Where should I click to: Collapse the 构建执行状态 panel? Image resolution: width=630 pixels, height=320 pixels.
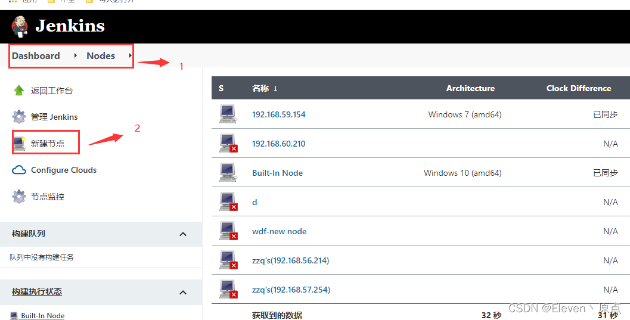[x=183, y=293]
